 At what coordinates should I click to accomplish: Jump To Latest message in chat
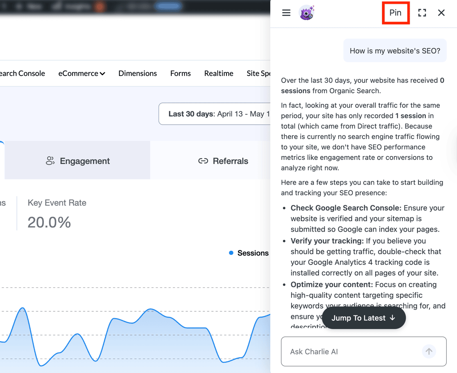pyautogui.click(x=364, y=318)
